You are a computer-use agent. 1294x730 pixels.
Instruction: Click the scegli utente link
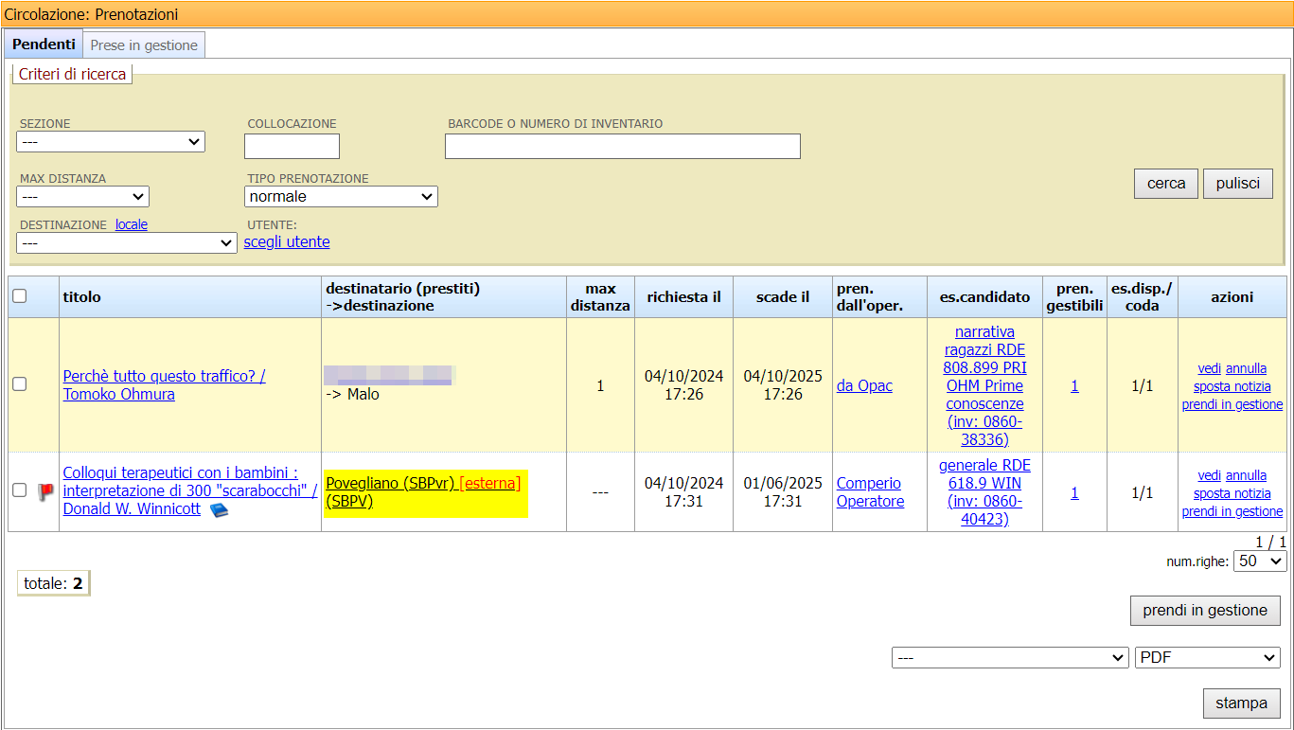pos(287,242)
